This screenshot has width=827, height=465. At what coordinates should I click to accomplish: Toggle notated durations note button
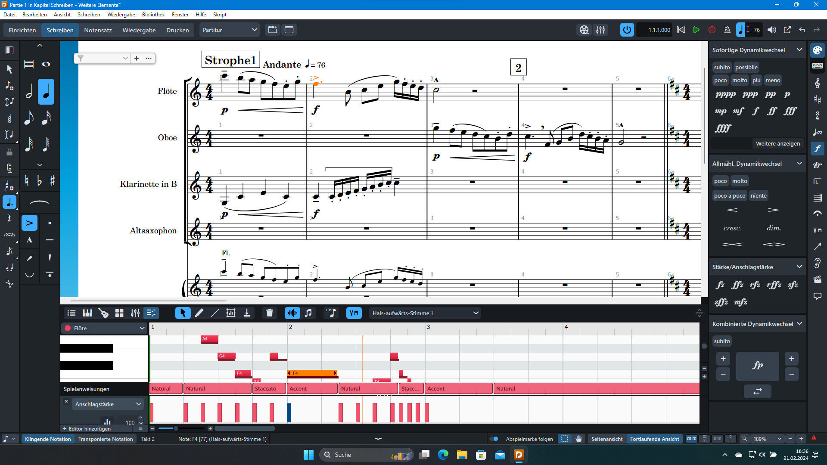coord(308,313)
